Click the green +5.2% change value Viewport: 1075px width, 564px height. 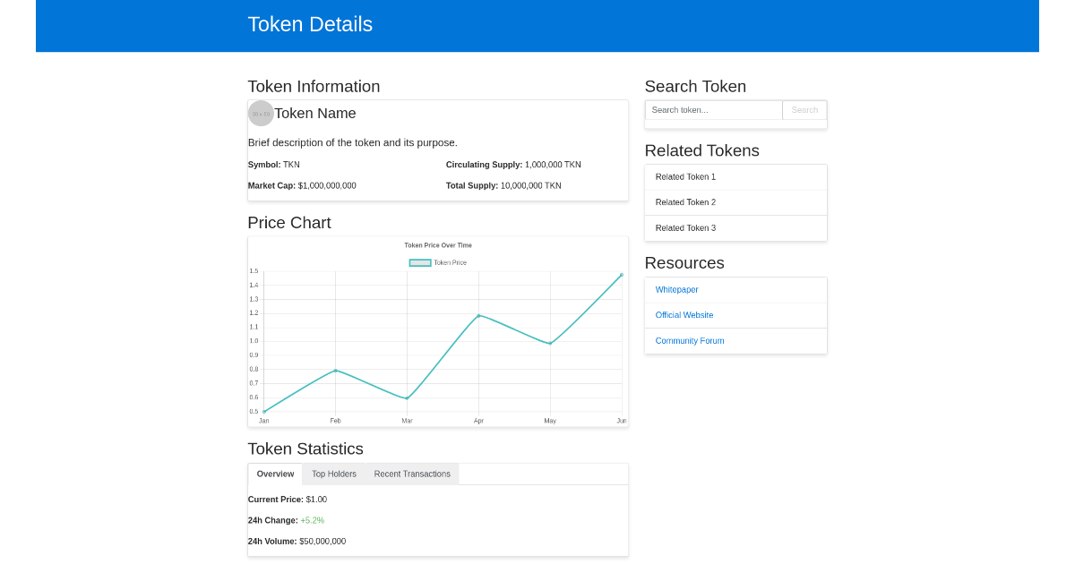click(x=312, y=520)
